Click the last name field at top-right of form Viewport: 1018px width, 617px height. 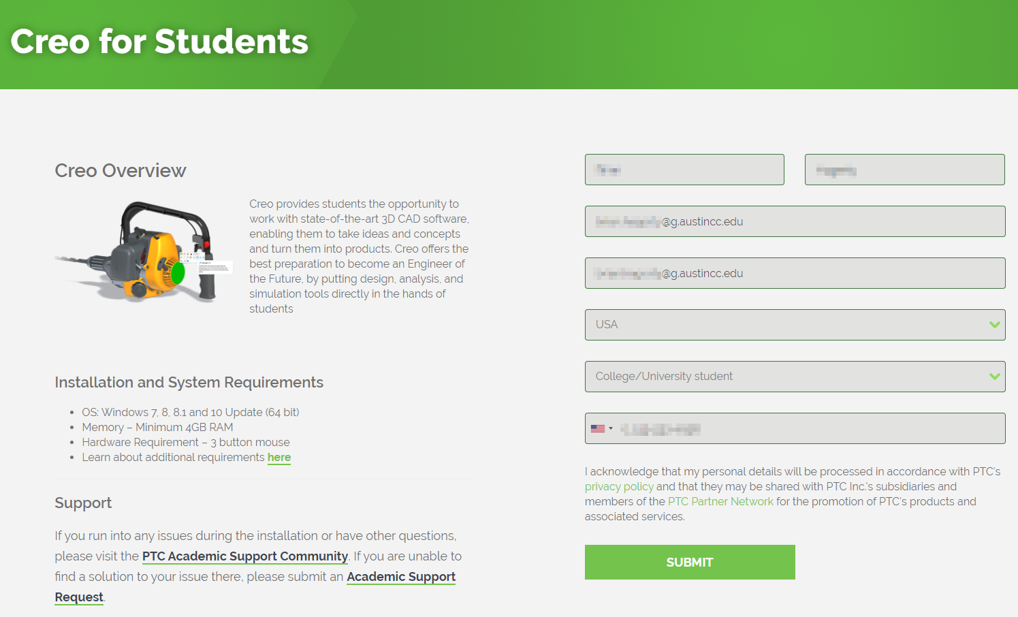904,170
